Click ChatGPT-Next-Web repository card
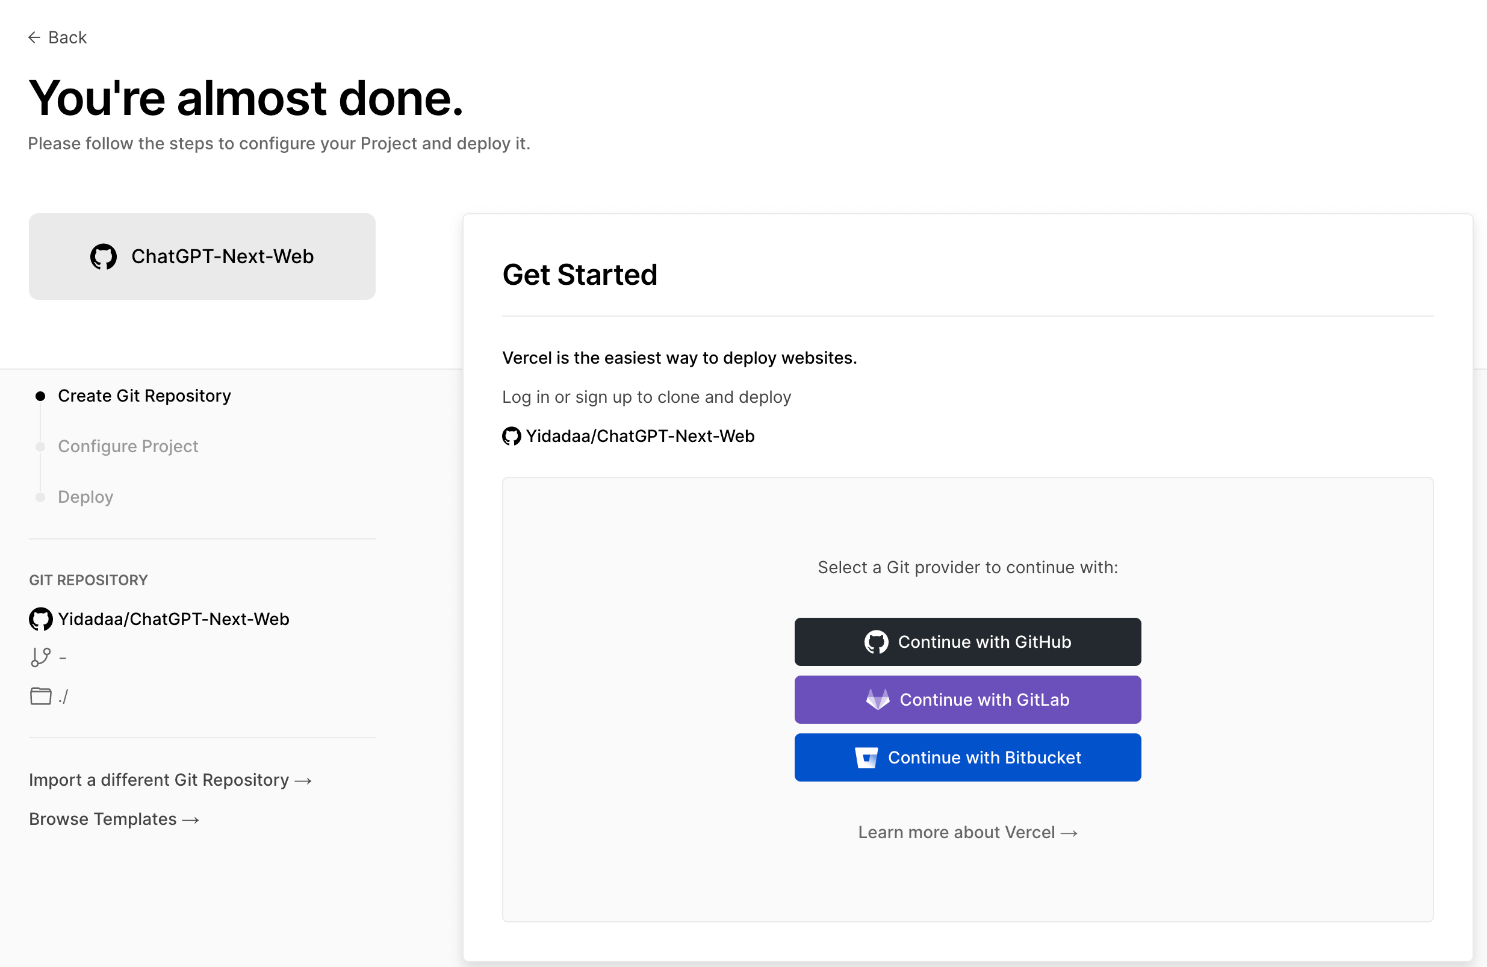 point(202,256)
